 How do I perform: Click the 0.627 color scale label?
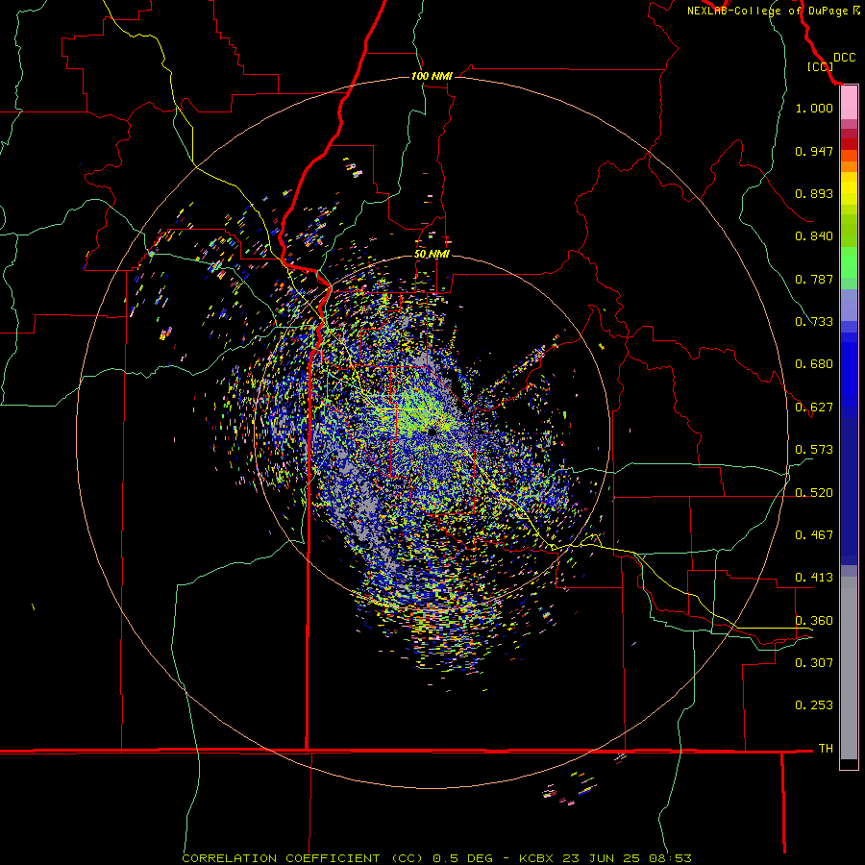pyautogui.click(x=814, y=408)
